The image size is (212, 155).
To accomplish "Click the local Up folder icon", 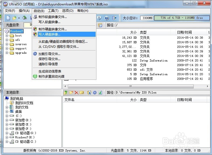I will [x=66, y=93].
